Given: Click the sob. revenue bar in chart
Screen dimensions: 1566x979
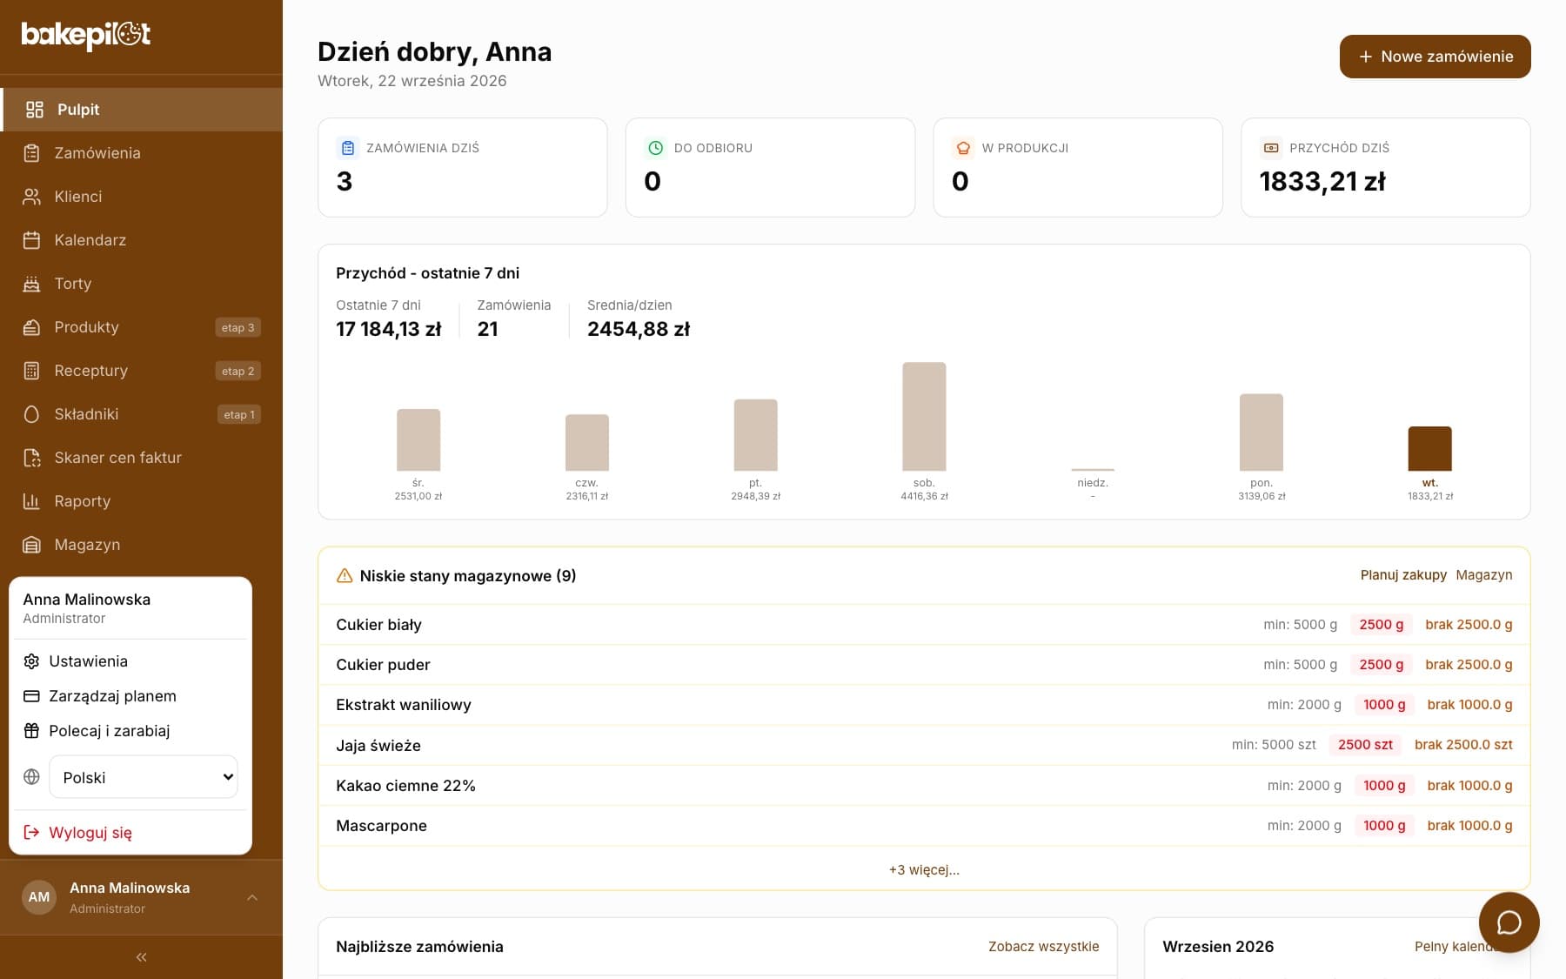Looking at the screenshot, I should coord(924,417).
